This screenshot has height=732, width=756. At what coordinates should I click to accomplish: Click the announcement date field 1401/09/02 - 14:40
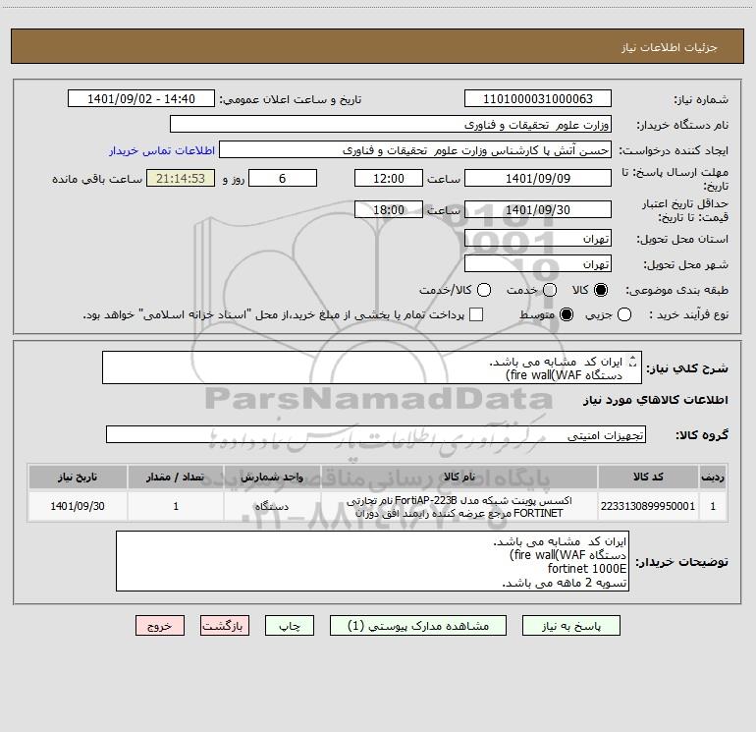pyautogui.click(x=141, y=99)
